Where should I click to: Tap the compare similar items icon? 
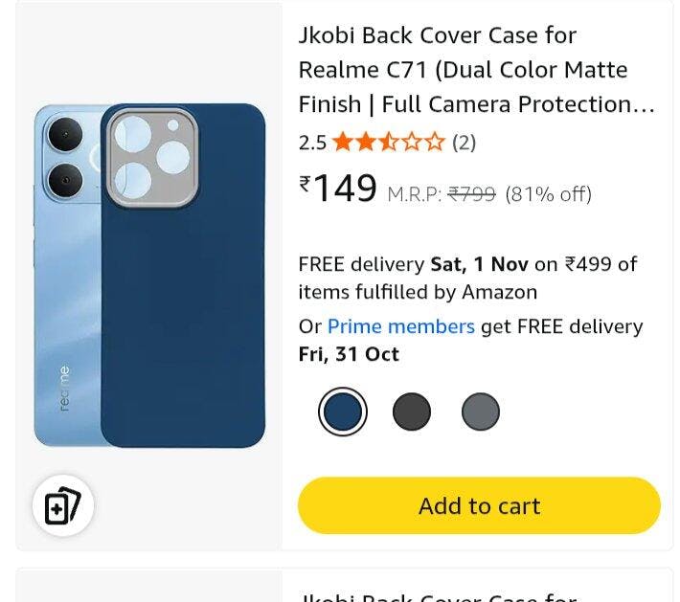click(63, 505)
